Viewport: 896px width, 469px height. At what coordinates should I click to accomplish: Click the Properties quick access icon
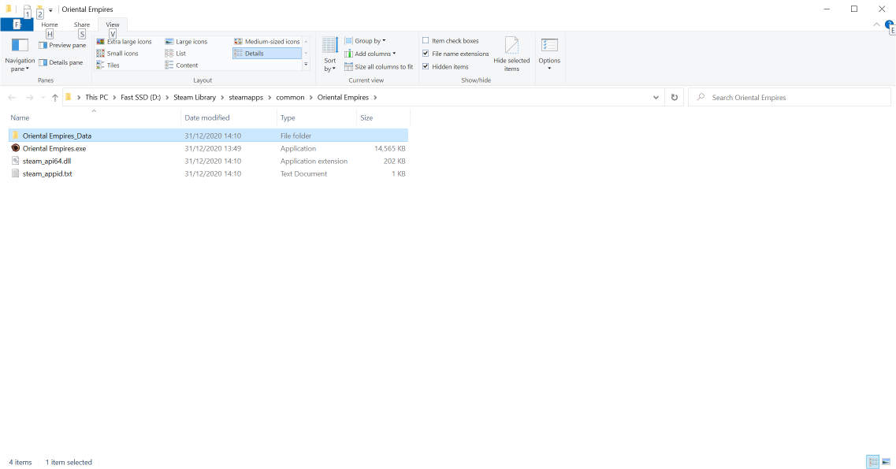pos(26,9)
